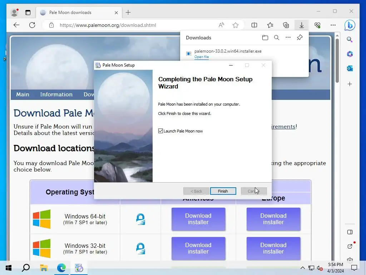Click Microsoft Edge taskbar icon

[61, 268]
